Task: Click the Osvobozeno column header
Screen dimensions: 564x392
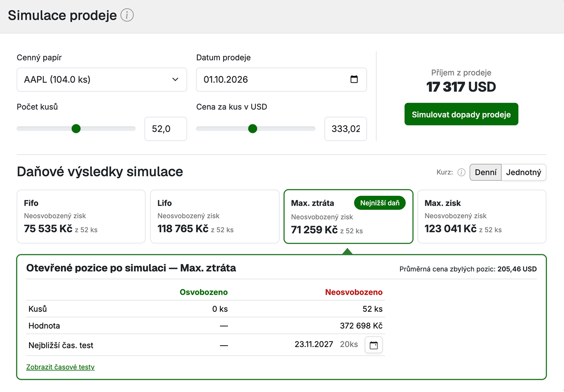Action: coord(203,292)
